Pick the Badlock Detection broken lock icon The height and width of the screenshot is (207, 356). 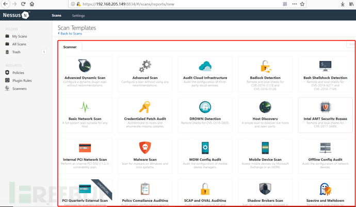(x=265, y=66)
